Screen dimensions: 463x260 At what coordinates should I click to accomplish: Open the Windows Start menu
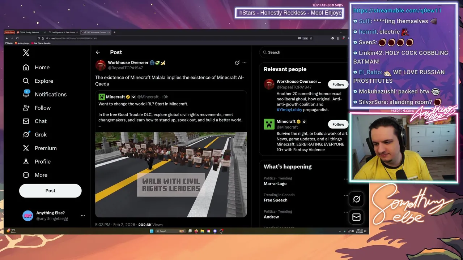[152, 231]
